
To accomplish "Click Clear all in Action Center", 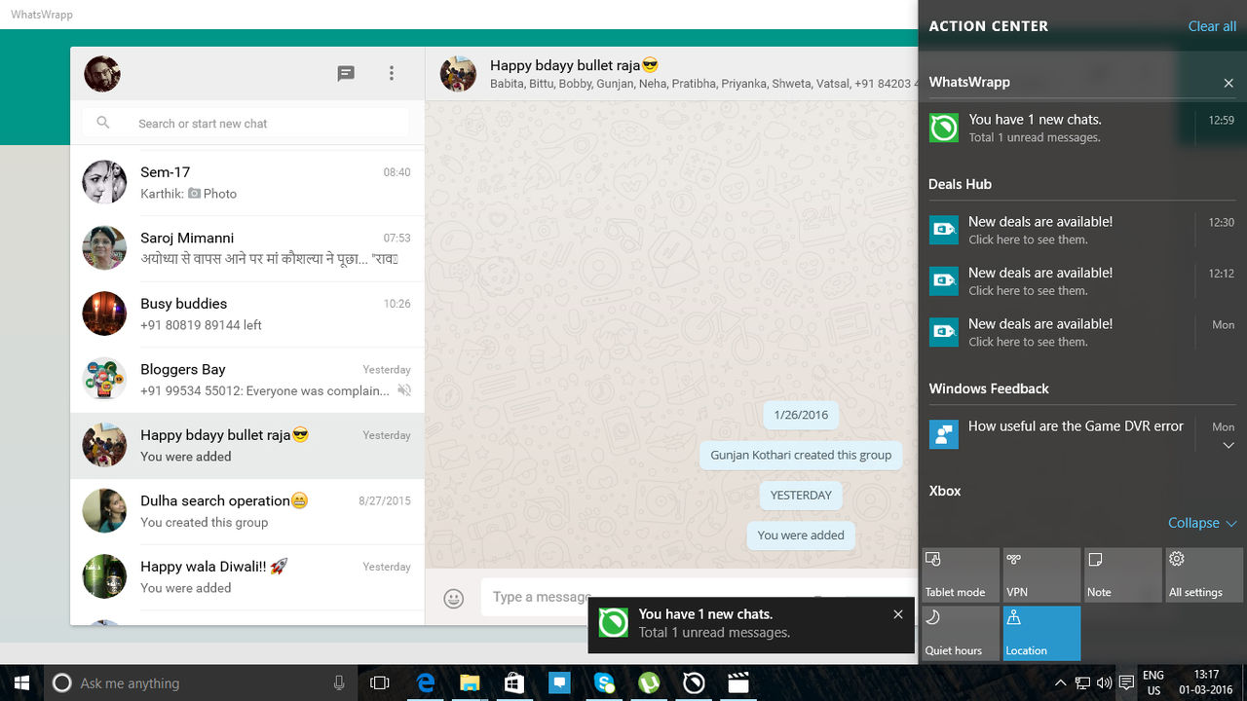I will (x=1211, y=26).
